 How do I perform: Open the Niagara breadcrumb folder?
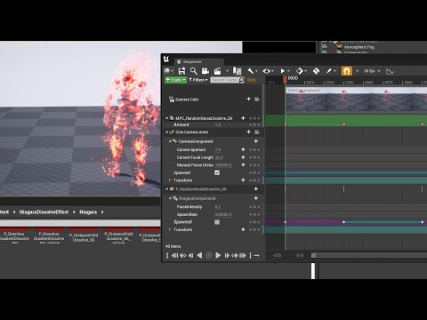tap(88, 212)
